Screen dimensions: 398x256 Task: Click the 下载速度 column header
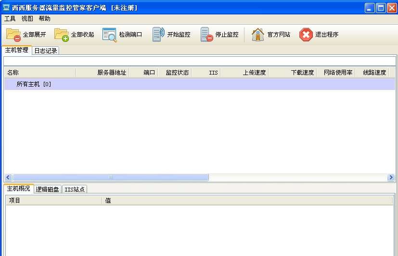pos(293,73)
